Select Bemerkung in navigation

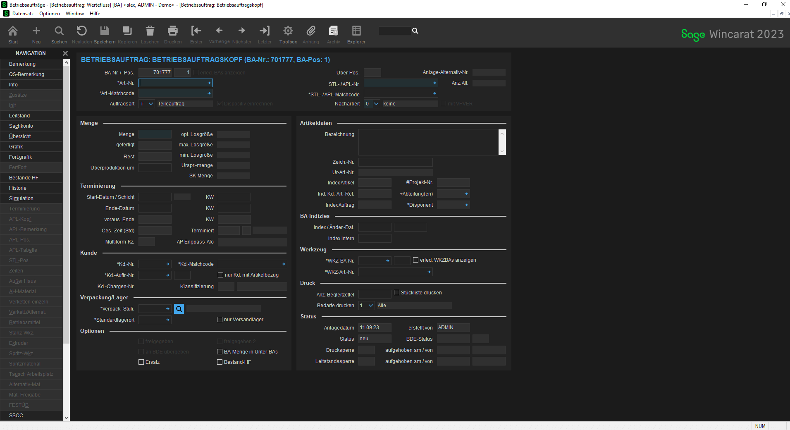[31, 64]
